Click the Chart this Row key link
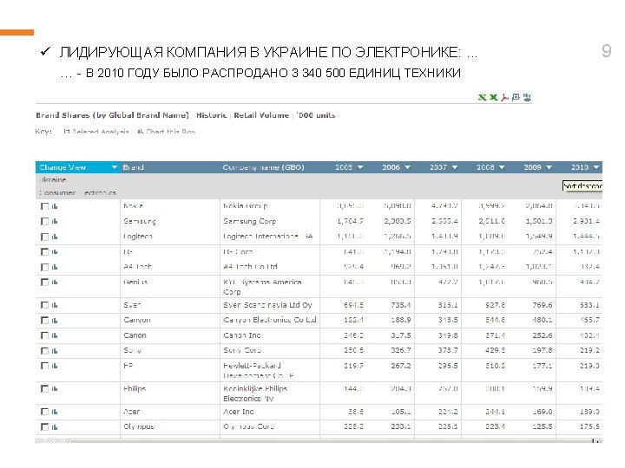 [x=166, y=132]
